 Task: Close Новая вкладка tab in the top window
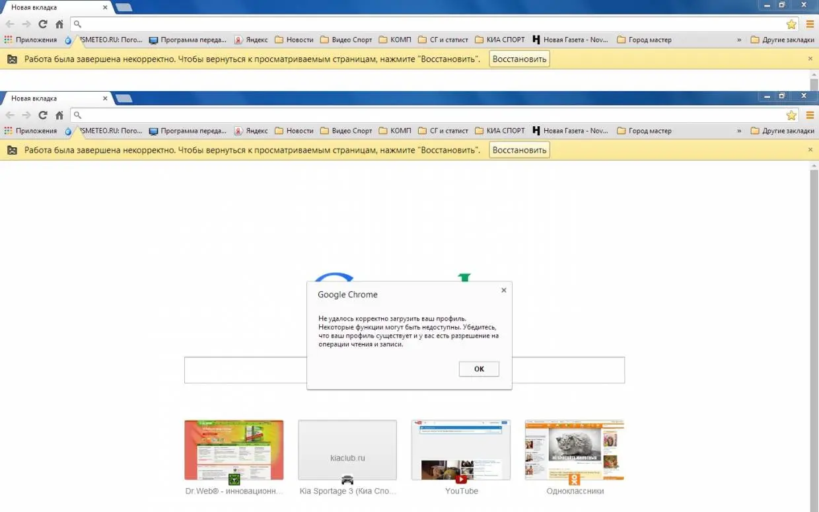tap(105, 7)
